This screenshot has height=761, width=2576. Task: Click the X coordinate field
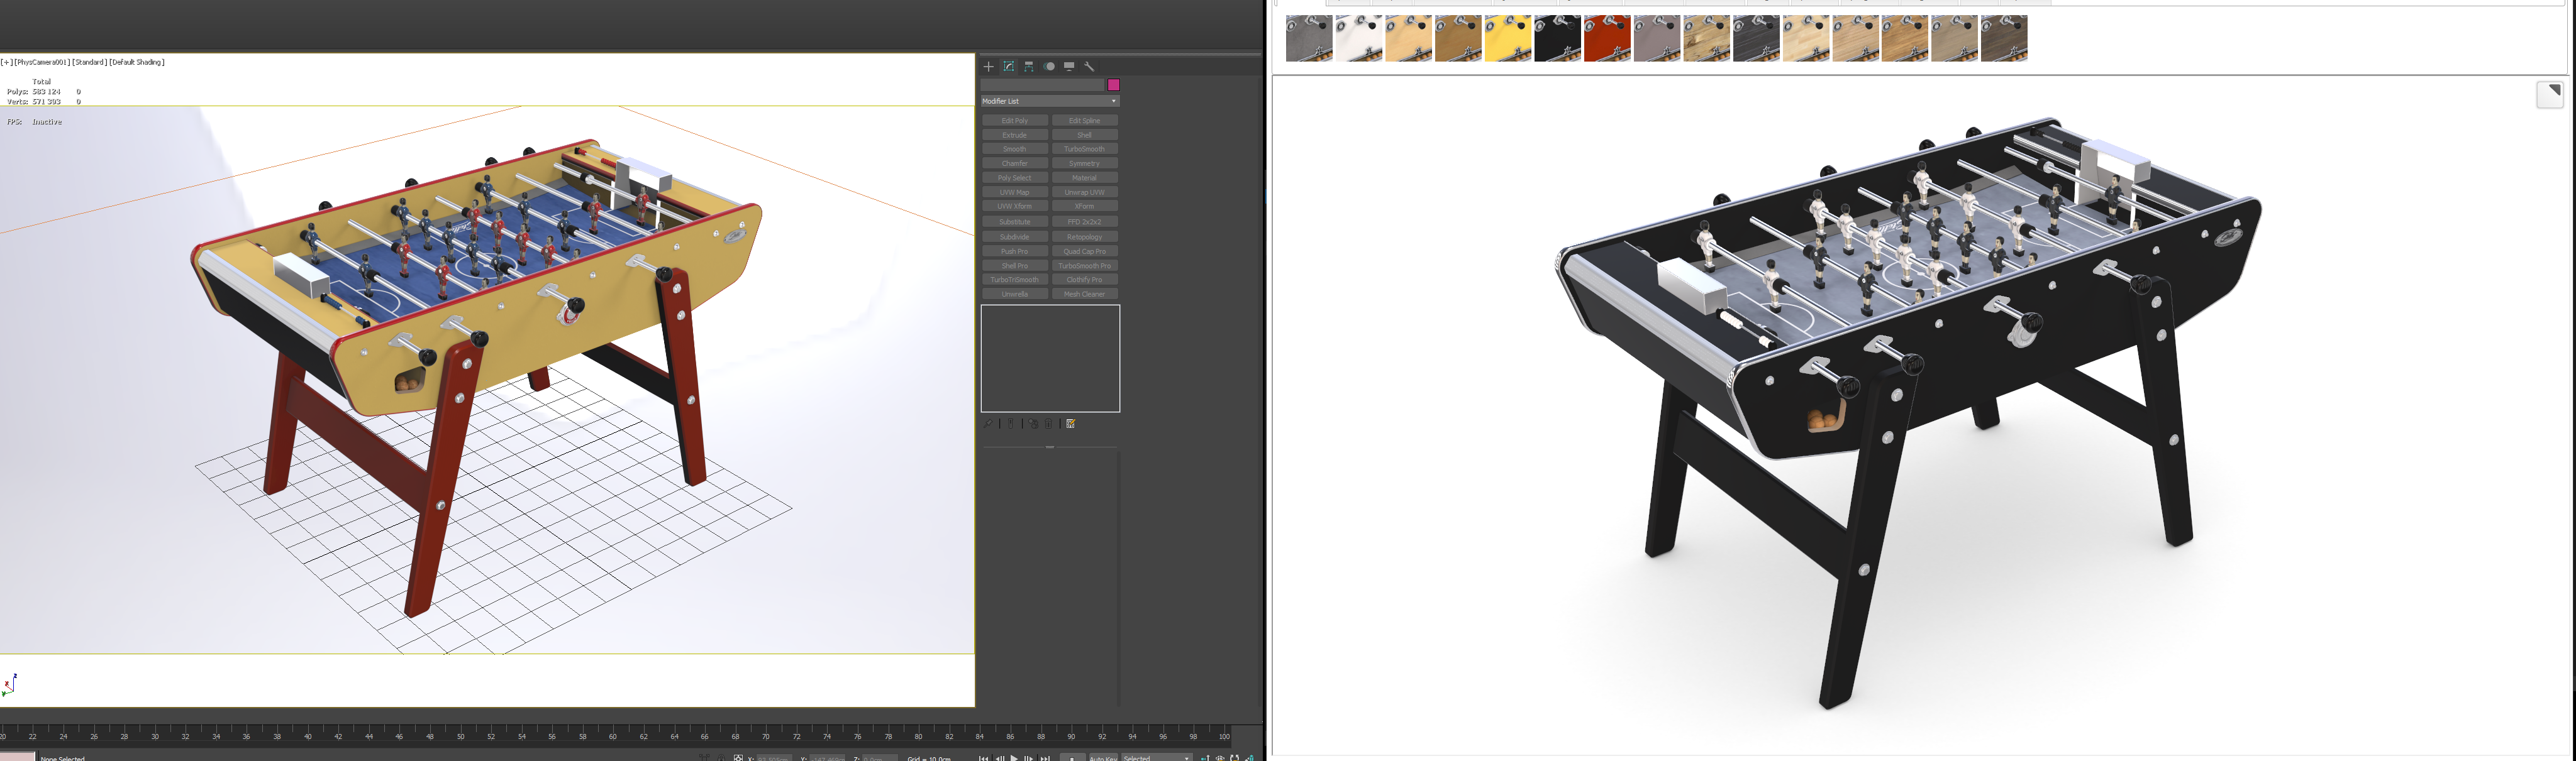[x=774, y=758]
